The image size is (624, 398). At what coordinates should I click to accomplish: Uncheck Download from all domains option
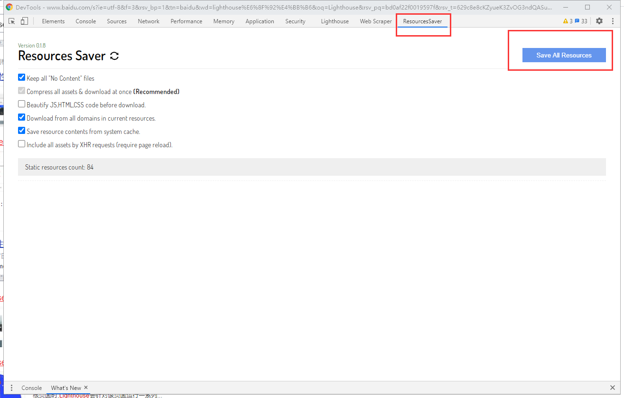(21, 117)
